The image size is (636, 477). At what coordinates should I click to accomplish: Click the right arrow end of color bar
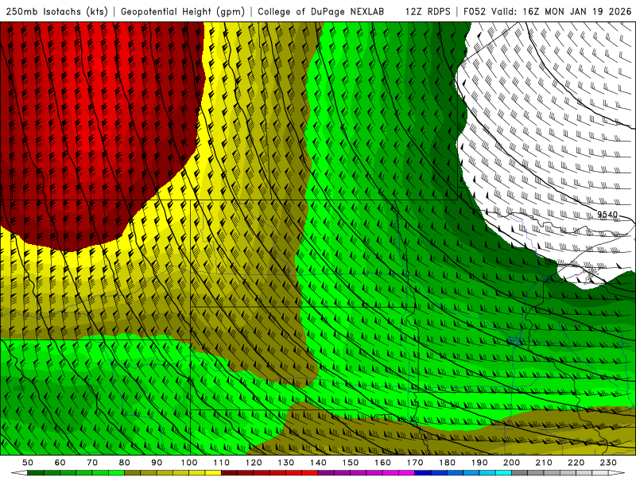pyautogui.click(x=617, y=473)
